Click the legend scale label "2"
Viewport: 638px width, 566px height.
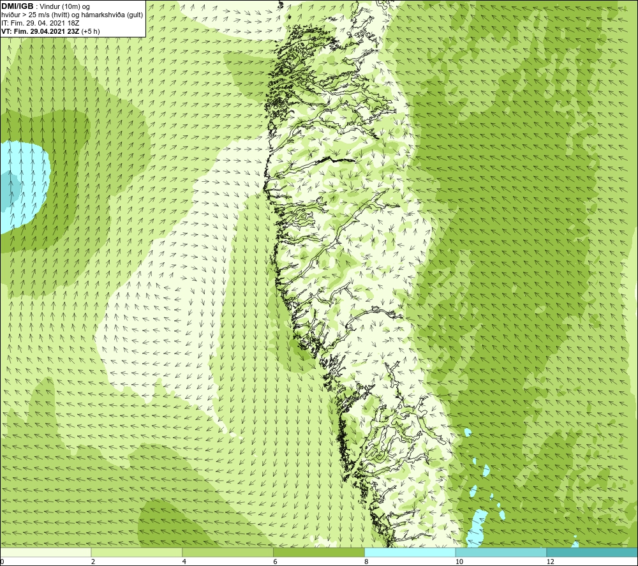pos(93,562)
